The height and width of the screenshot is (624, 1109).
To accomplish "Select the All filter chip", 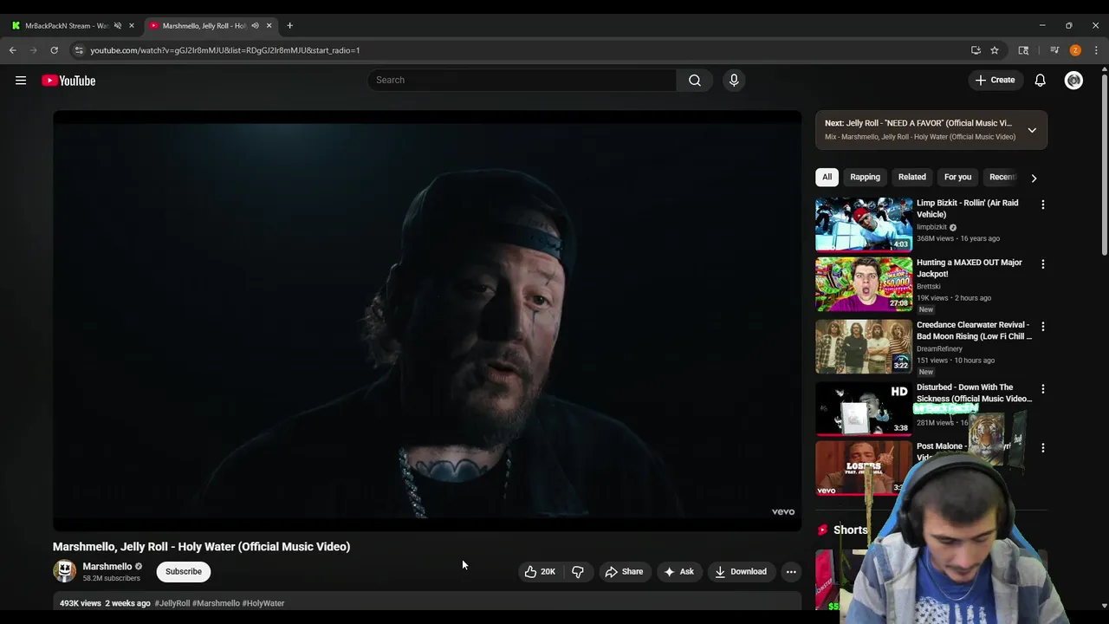I will 827,177.
